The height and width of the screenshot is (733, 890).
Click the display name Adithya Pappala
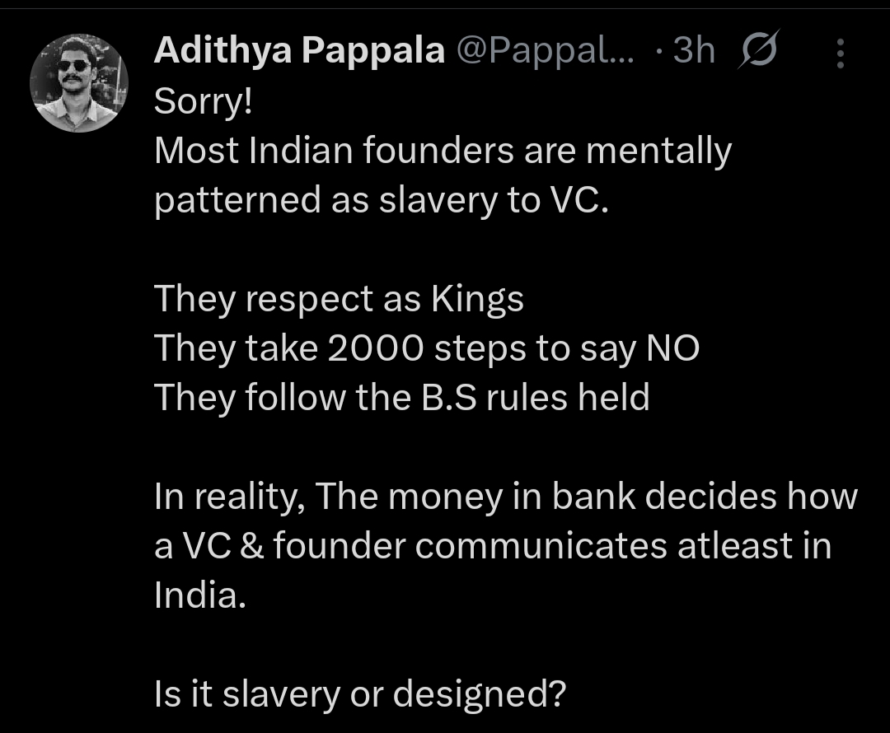pos(300,52)
